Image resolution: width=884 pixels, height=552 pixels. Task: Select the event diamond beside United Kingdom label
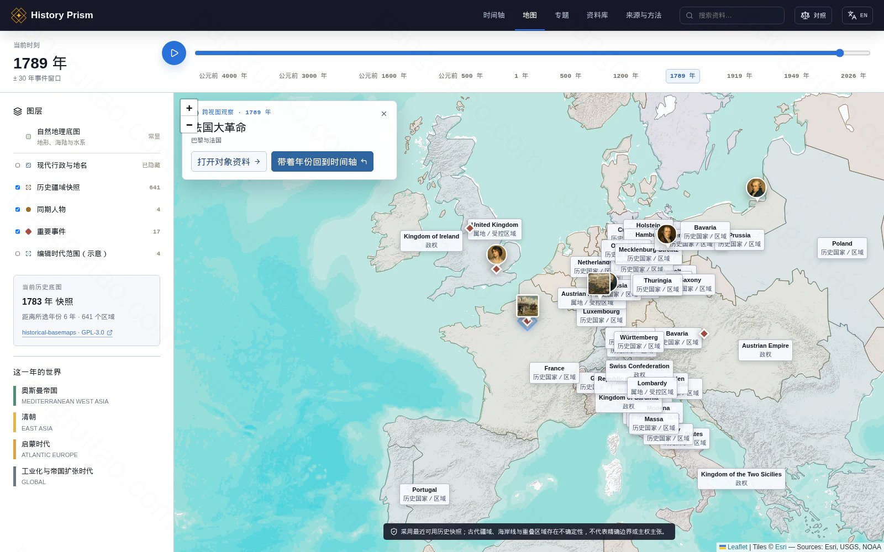point(470,228)
